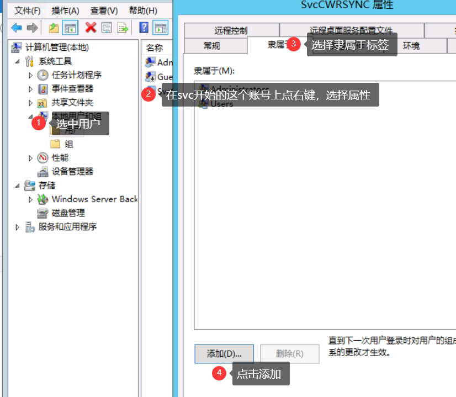Click the Forward arrow toolbar icon
Image resolution: width=456 pixels, height=397 pixels.
[x=32, y=28]
